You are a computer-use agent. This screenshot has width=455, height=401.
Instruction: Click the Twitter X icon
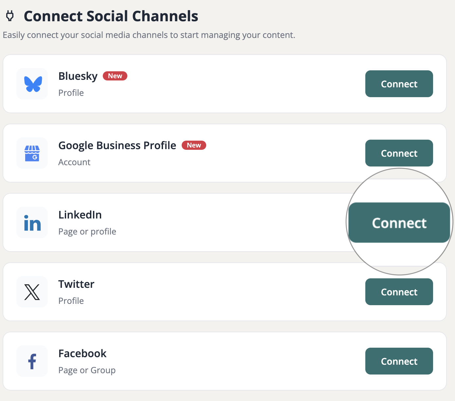pos(32,292)
